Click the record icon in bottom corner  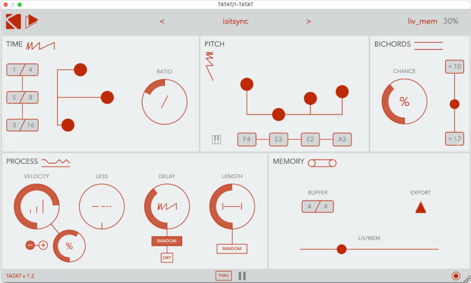[x=456, y=276]
